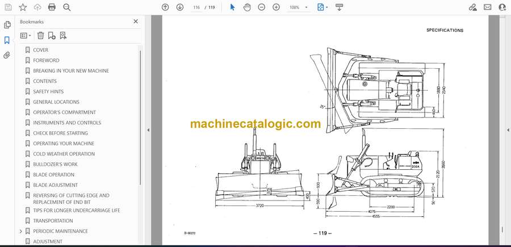Toggle the Bookmarks panel in sidebar
This screenshot has height=247, width=511.
click(7, 40)
